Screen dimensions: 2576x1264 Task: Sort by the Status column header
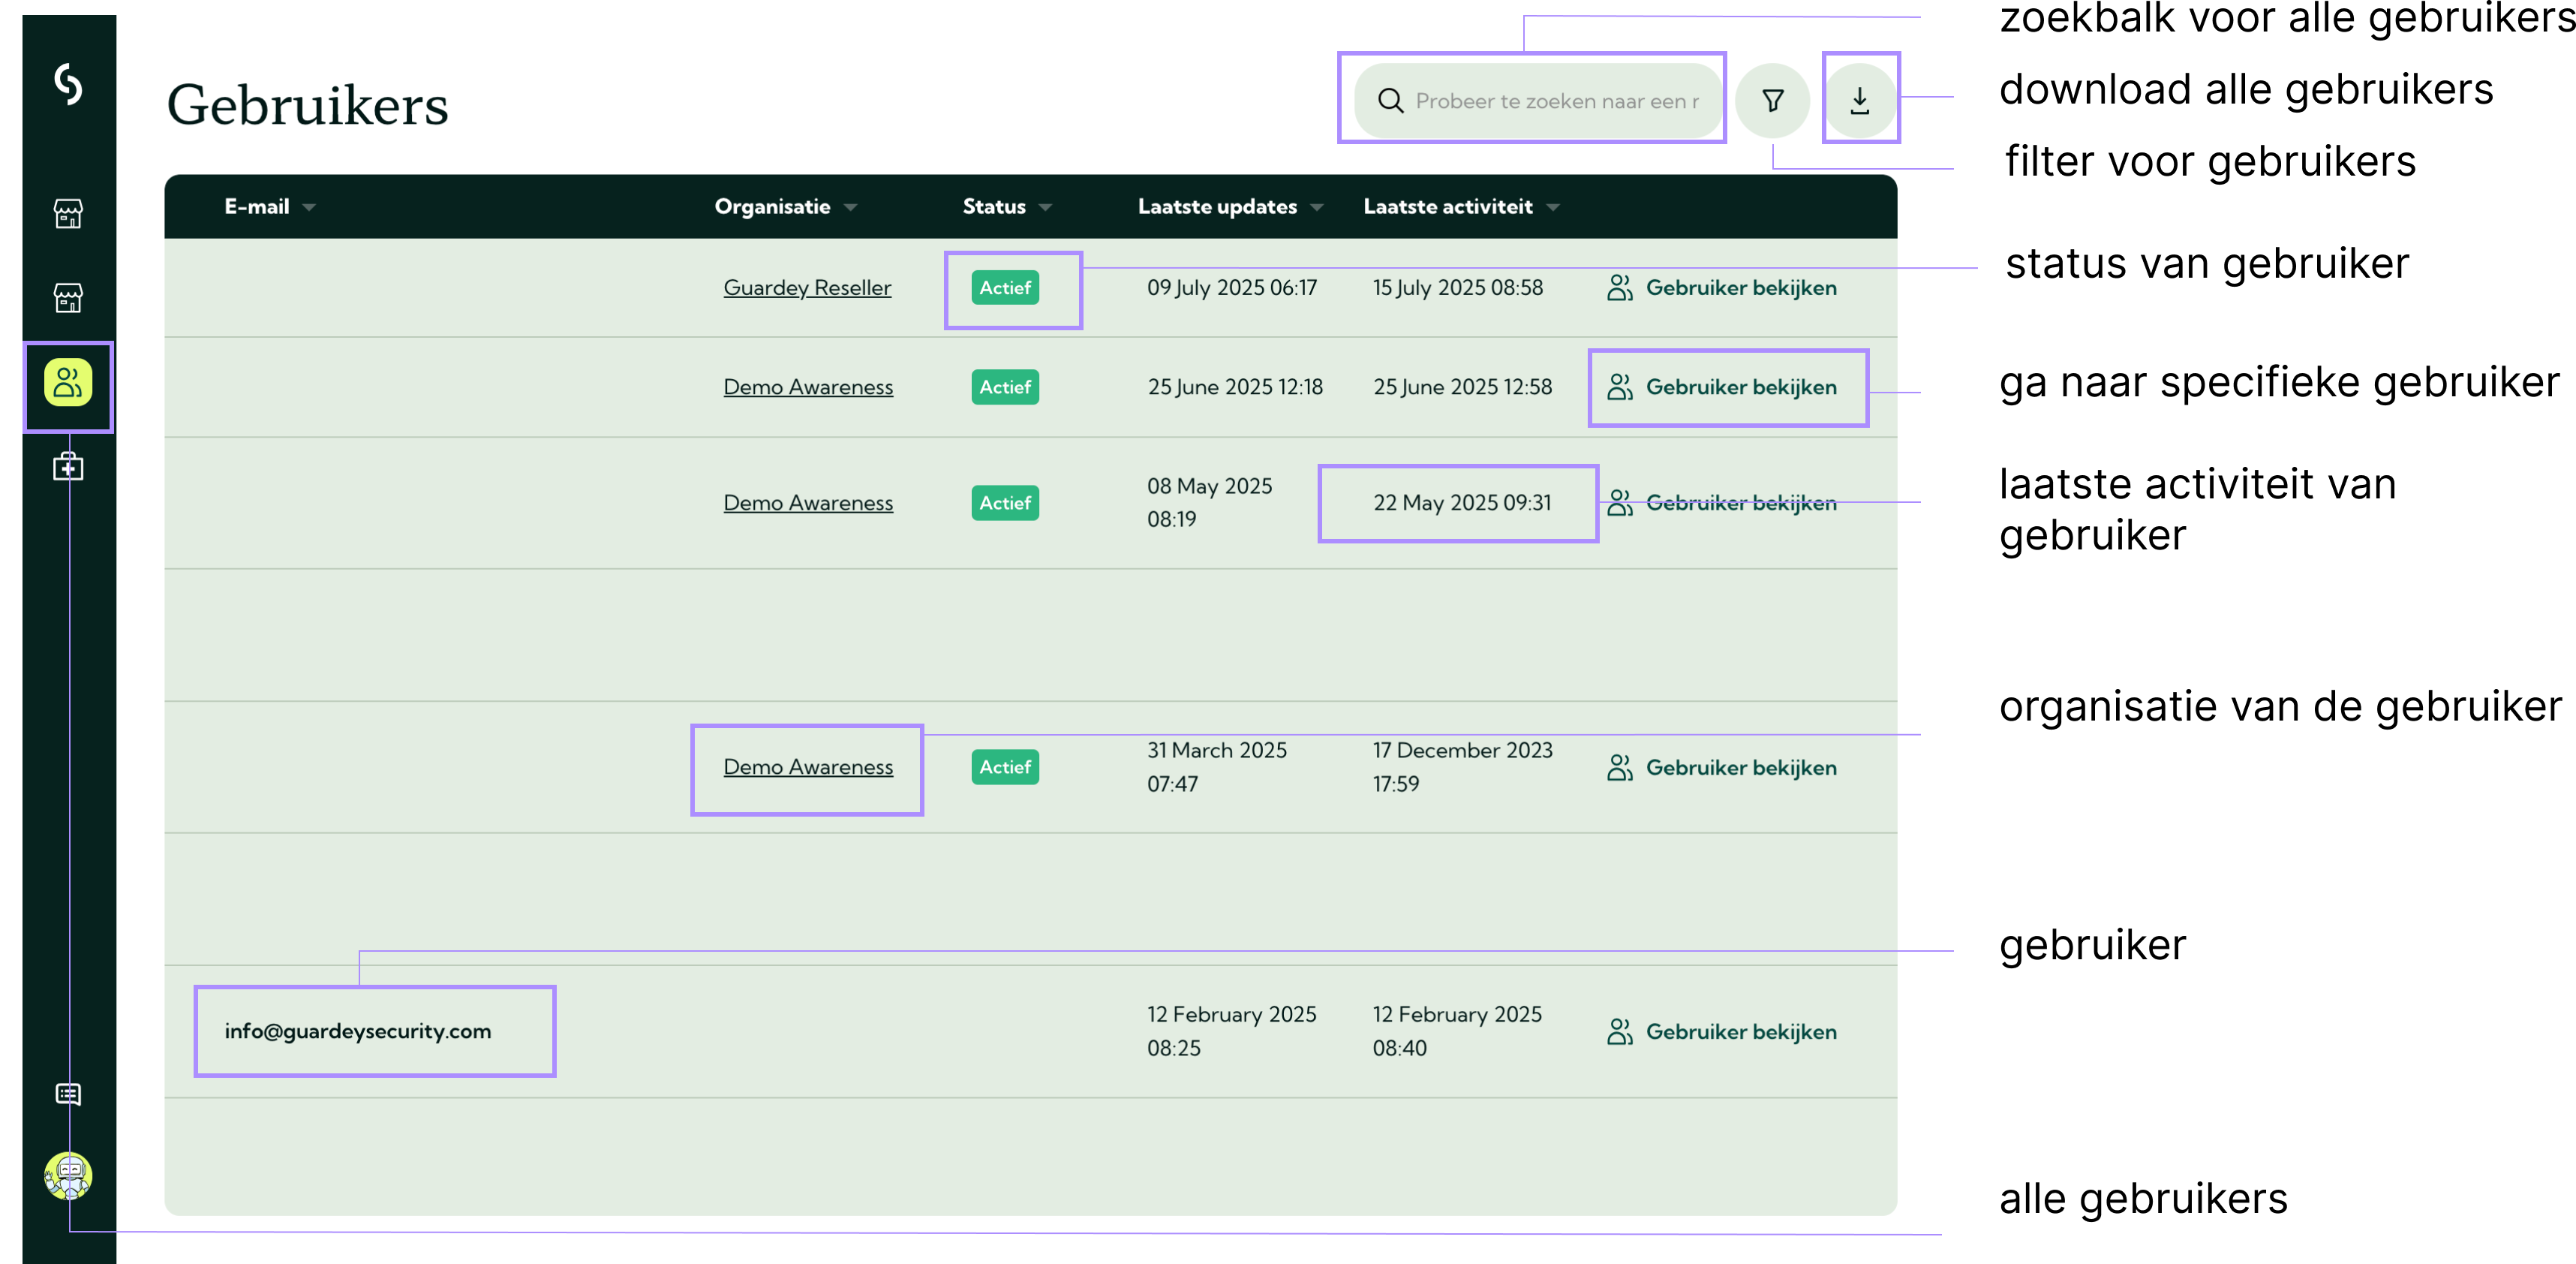[994, 207]
